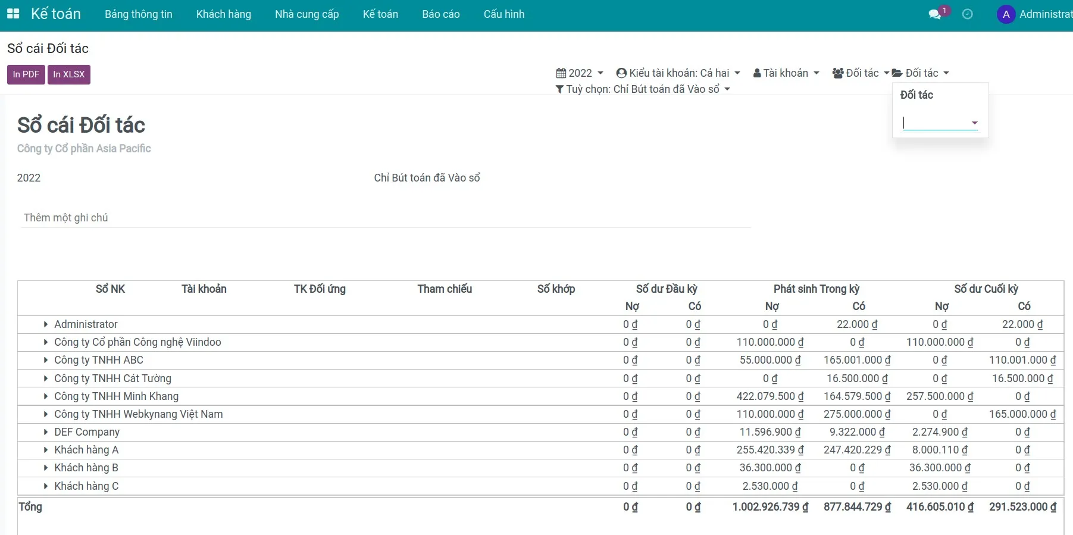Viewport: 1073px width, 535px height.
Task: Click the 422.079.500 ₫ debit value
Action: point(770,396)
